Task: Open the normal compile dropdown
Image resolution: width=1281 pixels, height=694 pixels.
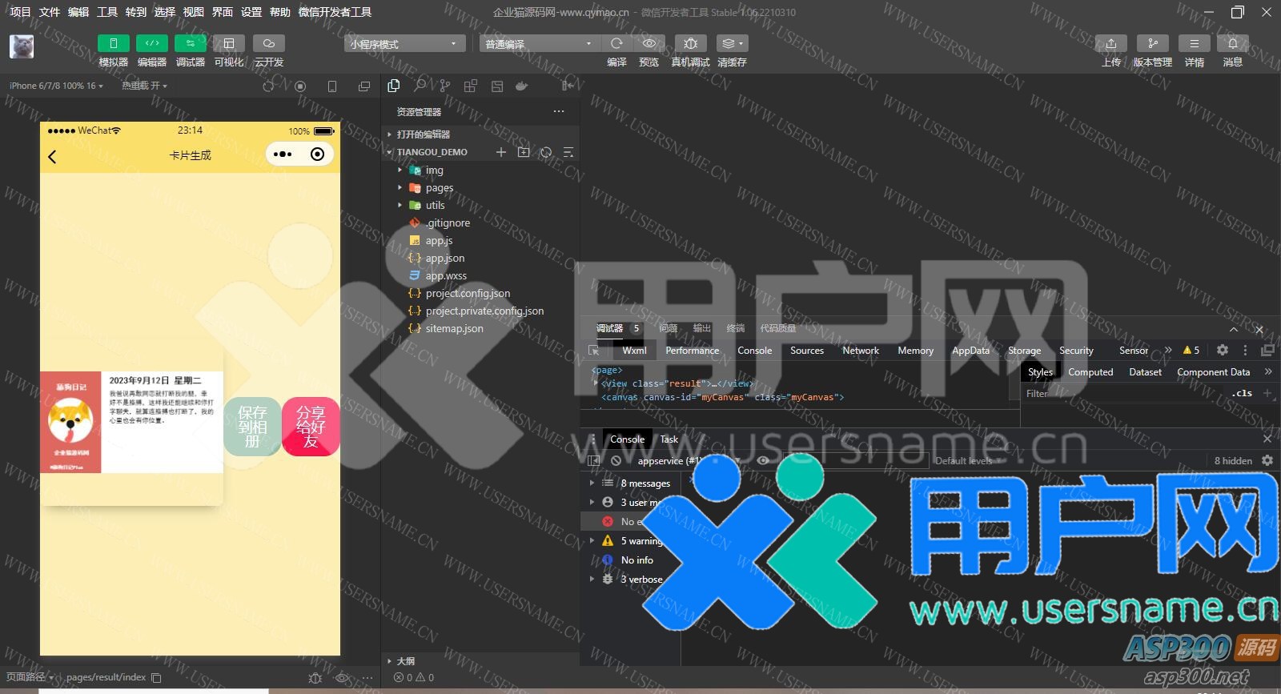Action: 538,44
